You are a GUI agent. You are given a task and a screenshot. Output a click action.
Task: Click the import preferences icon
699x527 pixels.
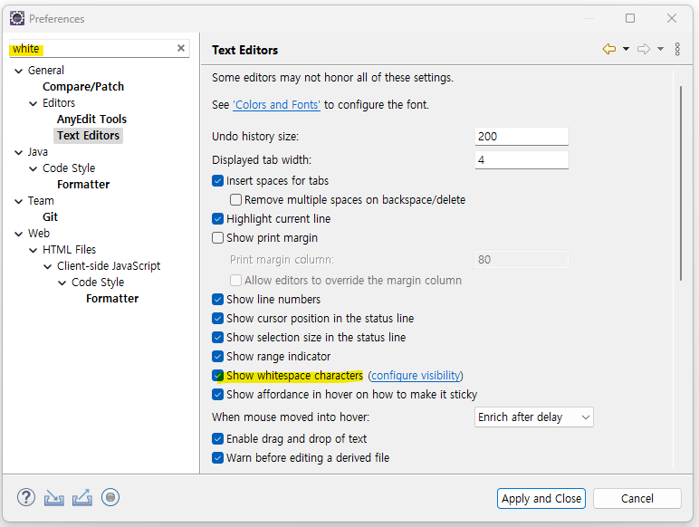pos(54,498)
